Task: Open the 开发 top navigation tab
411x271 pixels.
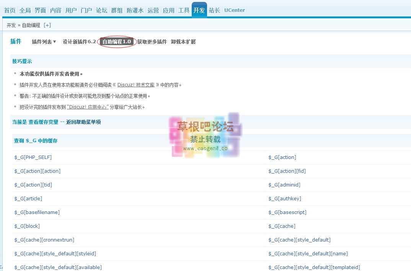Action: click(199, 10)
